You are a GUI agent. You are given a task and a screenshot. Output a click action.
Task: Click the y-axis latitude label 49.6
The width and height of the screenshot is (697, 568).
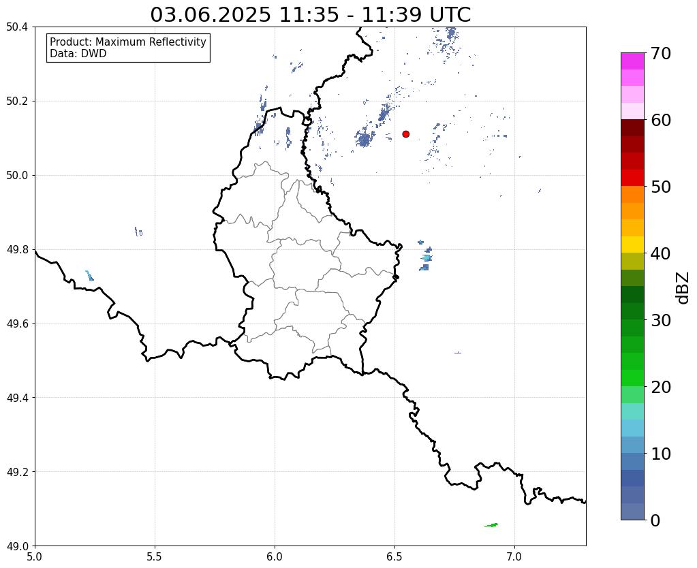pyautogui.click(x=17, y=324)
